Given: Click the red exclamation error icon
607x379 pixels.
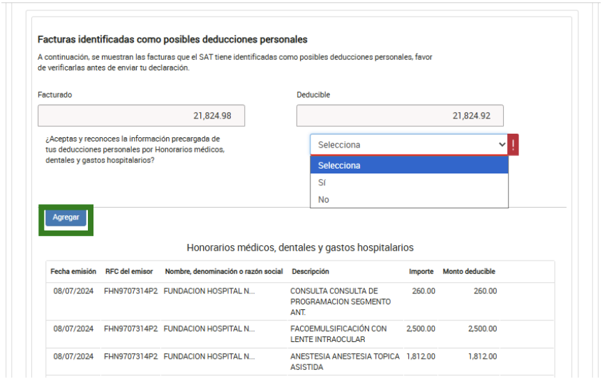Looking at the screenshot, I should tap(514, 145).
